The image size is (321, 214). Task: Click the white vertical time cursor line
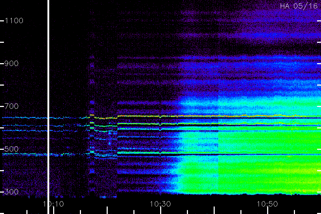point(49,107)
